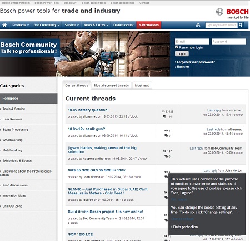250x241 pixels.
Task: Open GKS 65 GCE 110v thread
Action: (x=97, y=170)
